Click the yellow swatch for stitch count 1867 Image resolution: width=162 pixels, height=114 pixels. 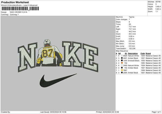click(122, 70)
